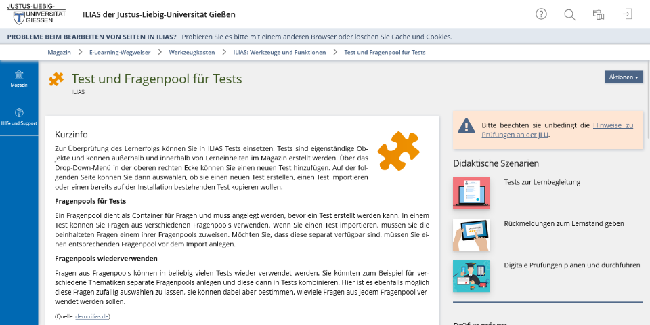
Task: Open the Aktionen dropdown
Action: (624, 77)
